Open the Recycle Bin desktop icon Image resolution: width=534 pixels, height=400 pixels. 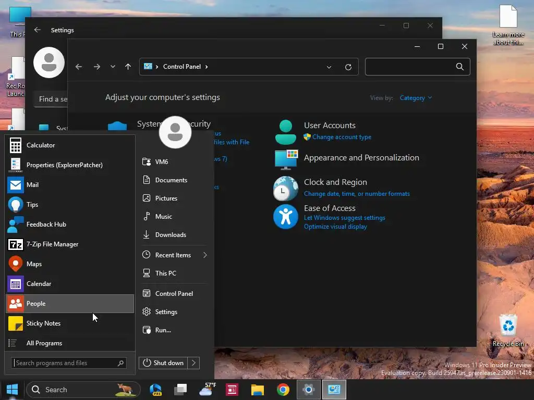(508, 331)
